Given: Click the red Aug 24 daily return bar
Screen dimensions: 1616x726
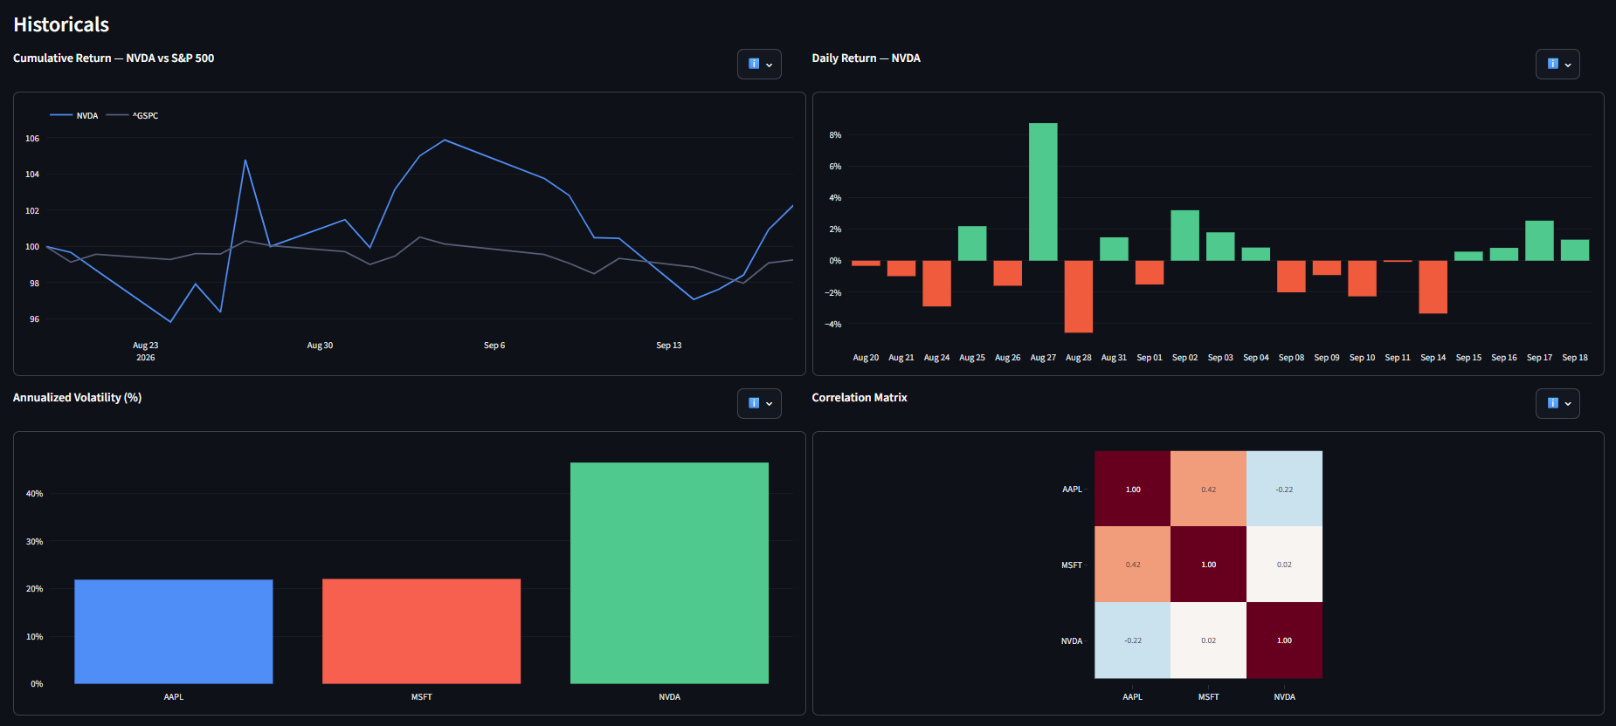Looking at the screenshot, I should 936,284.
